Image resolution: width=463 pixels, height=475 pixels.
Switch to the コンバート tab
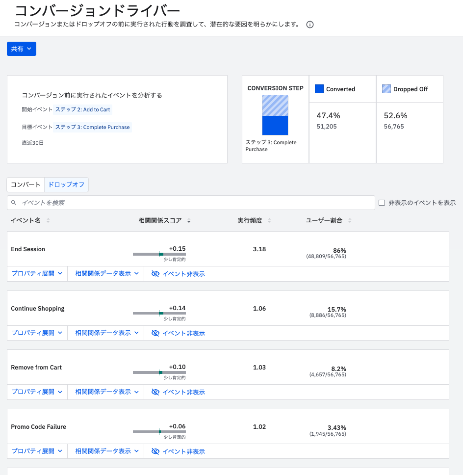point(26,185)
